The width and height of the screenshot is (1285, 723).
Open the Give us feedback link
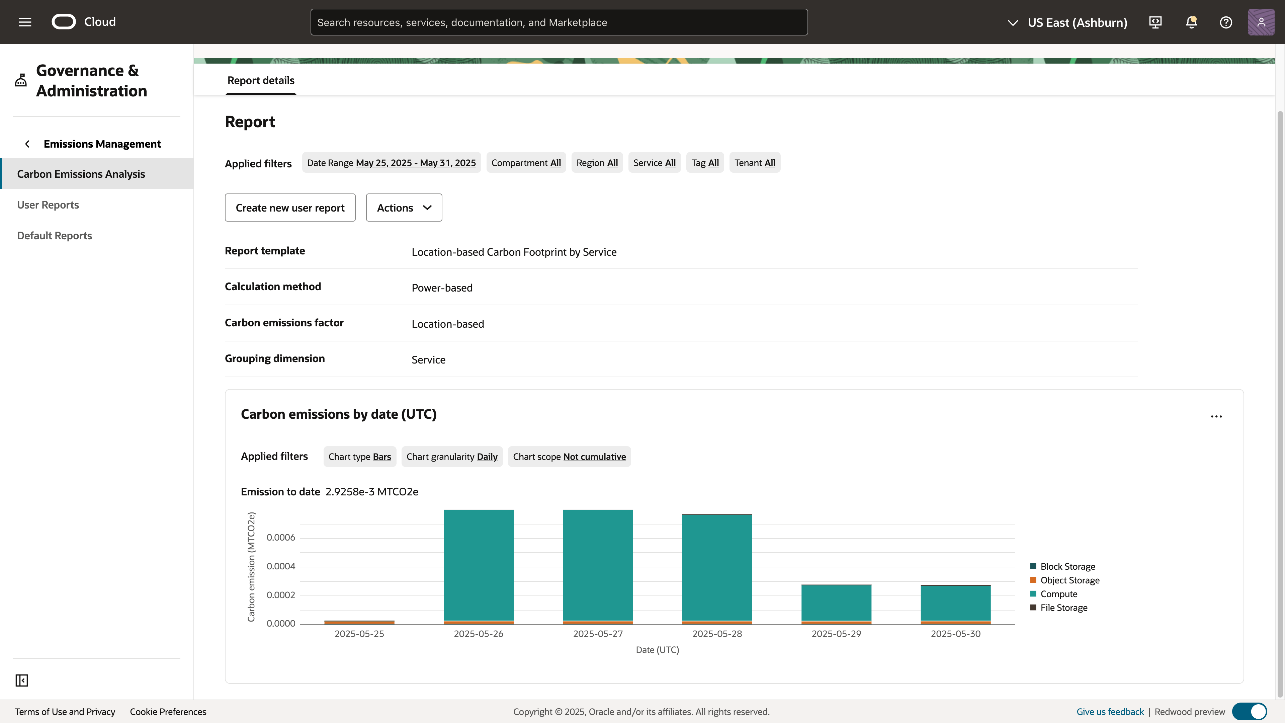tap(1110, 712)
